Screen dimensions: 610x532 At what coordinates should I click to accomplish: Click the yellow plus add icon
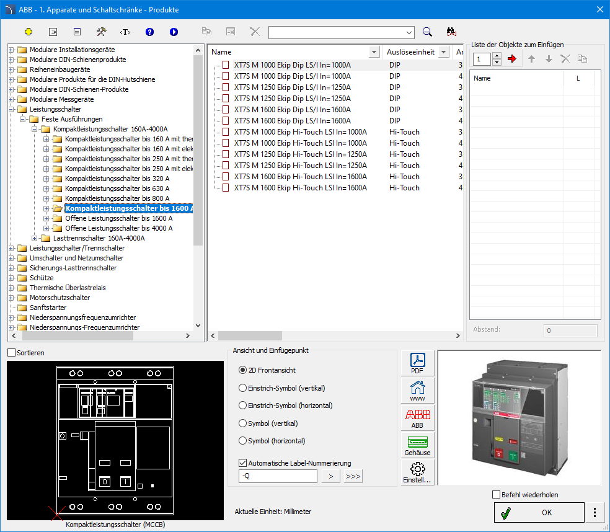click(x=29, y=32)
